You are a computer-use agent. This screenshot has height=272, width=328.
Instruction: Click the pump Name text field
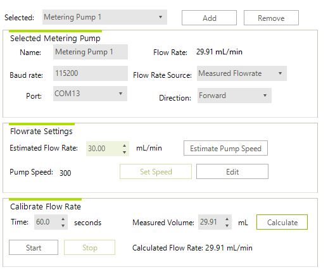(91, 52)
